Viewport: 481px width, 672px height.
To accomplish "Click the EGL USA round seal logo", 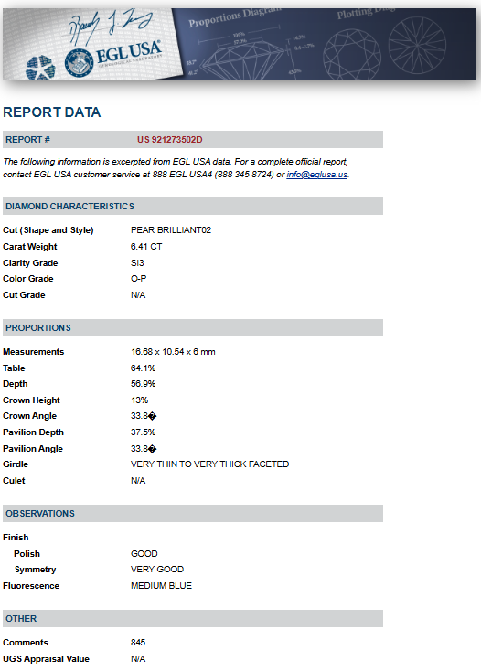I will click(x=79, y=63).
